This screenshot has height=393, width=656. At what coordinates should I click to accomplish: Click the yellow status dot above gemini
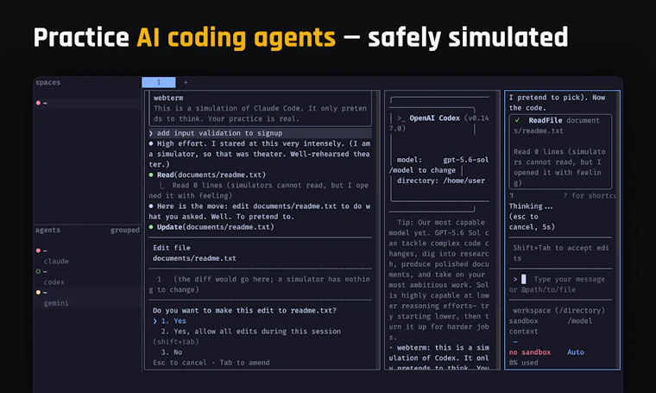tap(38, 293)
